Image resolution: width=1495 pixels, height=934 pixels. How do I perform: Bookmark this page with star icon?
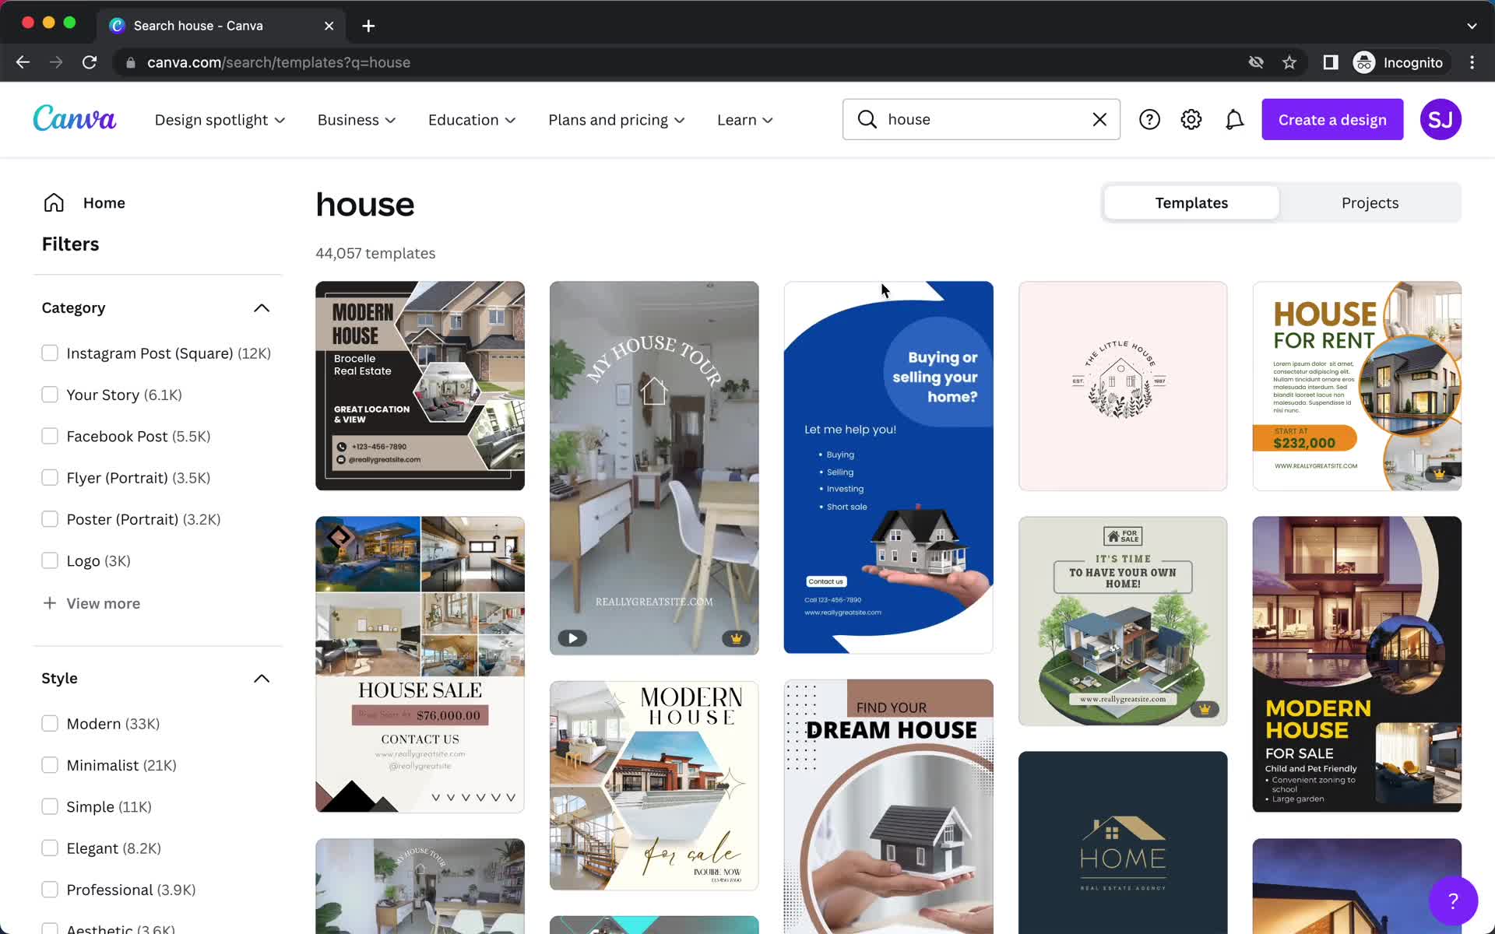pyautogui.click(x=1289, y=62)
